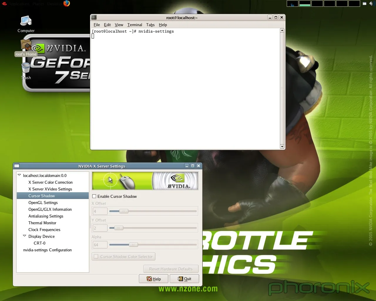This screenshot has height=301, width=376.
Task: Open the Places menu in top panel
Action: 38,4
